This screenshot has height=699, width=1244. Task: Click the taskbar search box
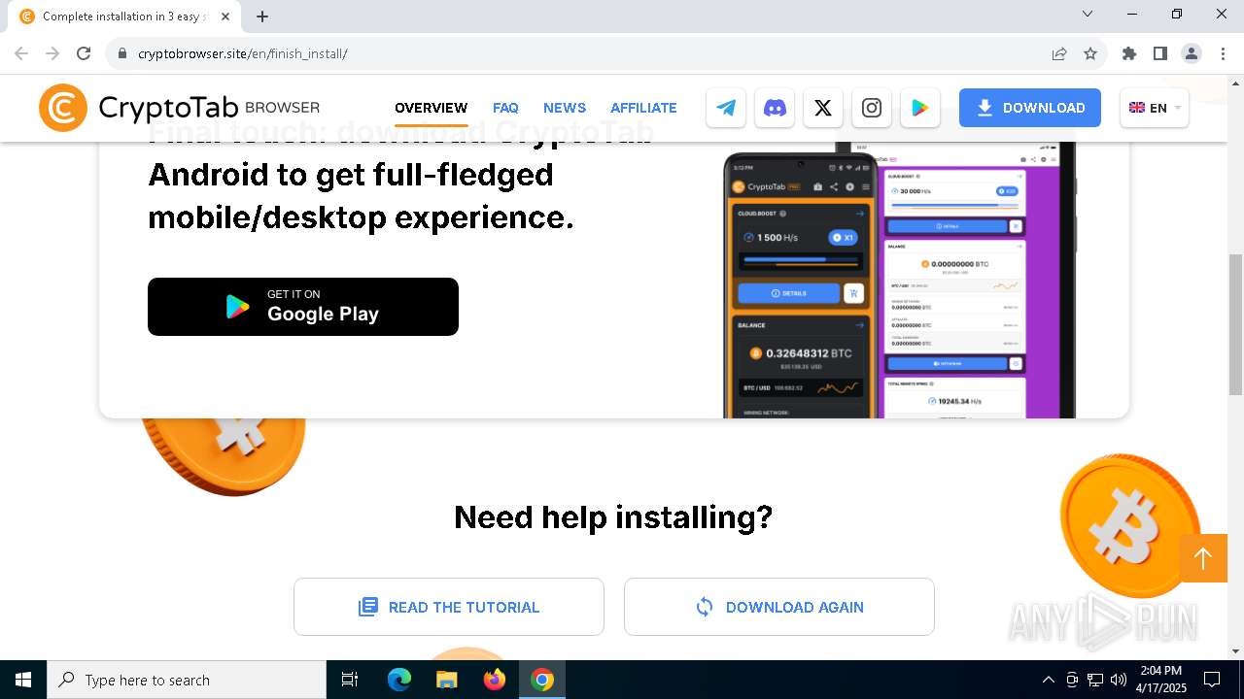(x=187, y=680)
